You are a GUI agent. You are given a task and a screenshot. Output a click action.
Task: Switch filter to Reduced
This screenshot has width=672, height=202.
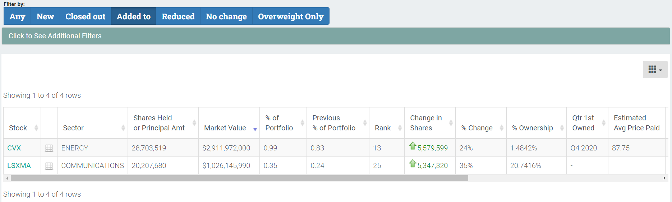pos(178,16)
